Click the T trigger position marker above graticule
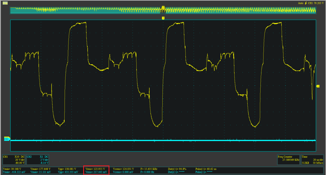This screenshot has width=326, height=175. pyautogui.click(x=163, y=18)
